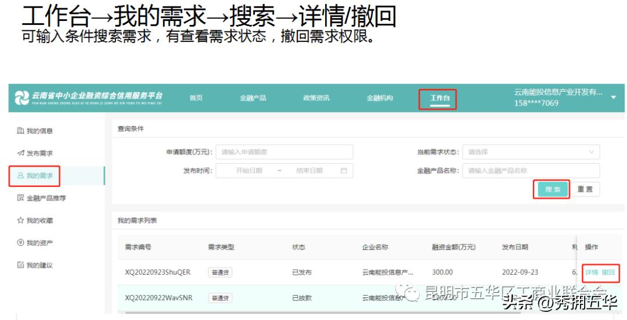Image resolution: width=627 pixels, height=320 pixels.
Task: Click the 我的需求 person icon
Action: click(20, 175)
